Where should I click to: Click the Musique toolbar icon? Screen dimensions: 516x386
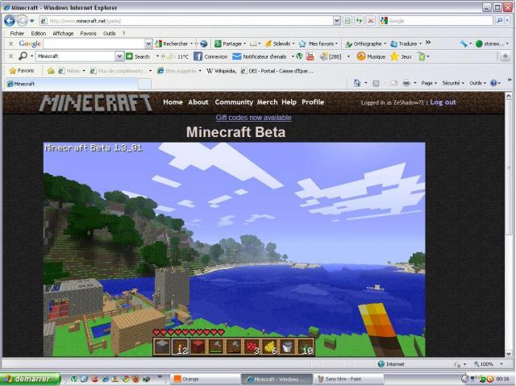[361, 56]
